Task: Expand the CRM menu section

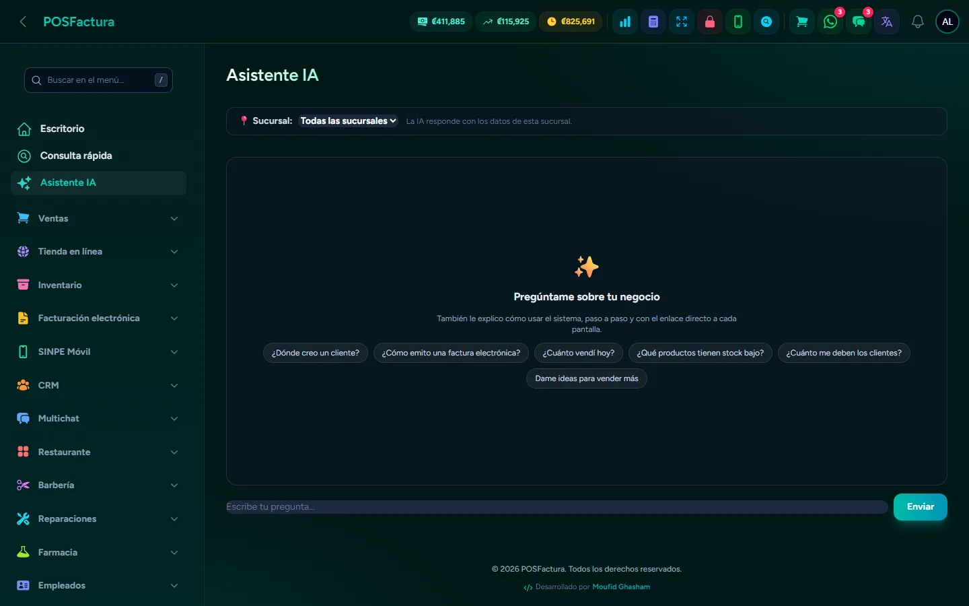Action: (x=98, y=385)
